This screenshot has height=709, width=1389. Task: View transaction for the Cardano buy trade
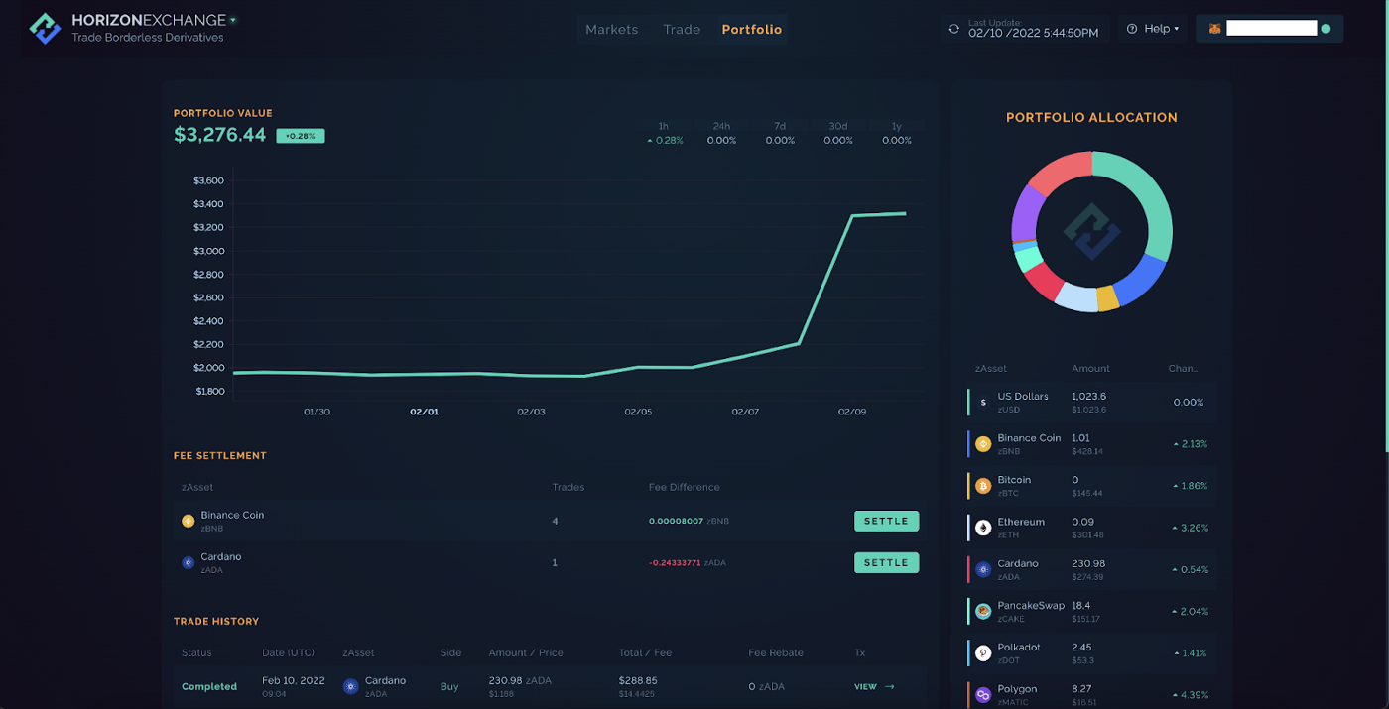click(874, 686)
